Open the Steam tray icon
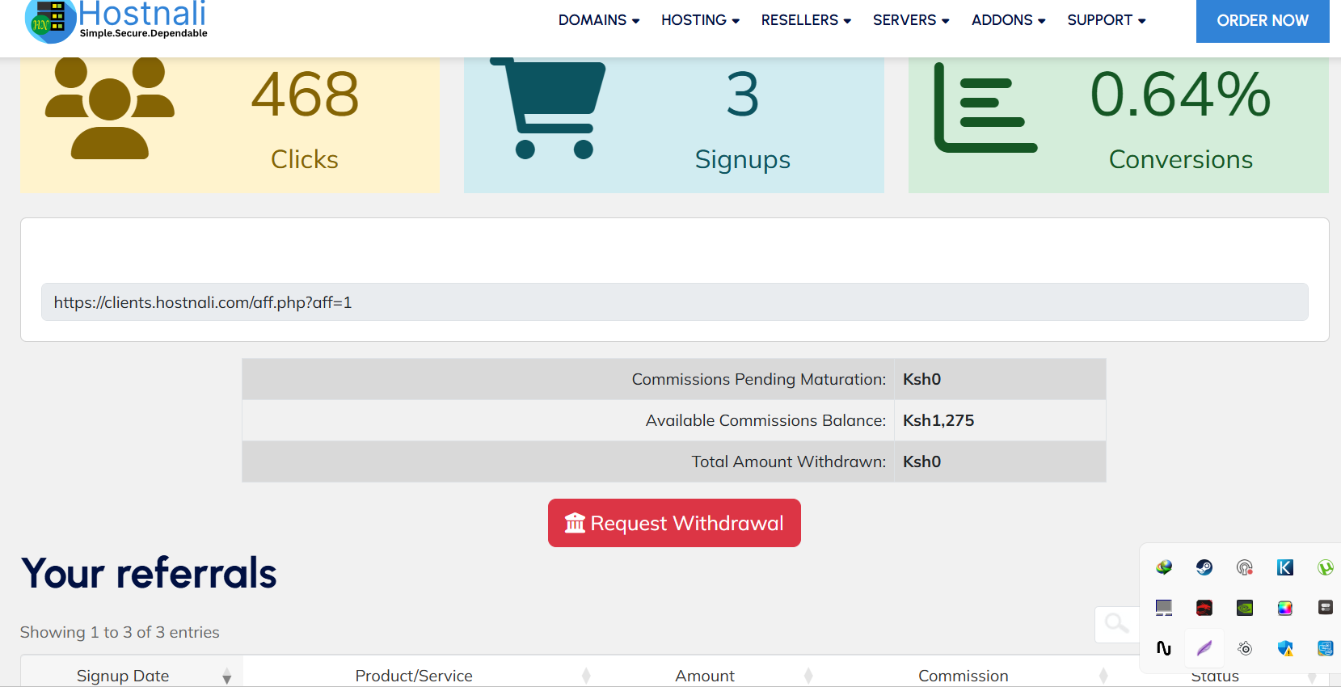Image resolution: width=1341 pixels, height=687 pixels. click(1204, 567)
